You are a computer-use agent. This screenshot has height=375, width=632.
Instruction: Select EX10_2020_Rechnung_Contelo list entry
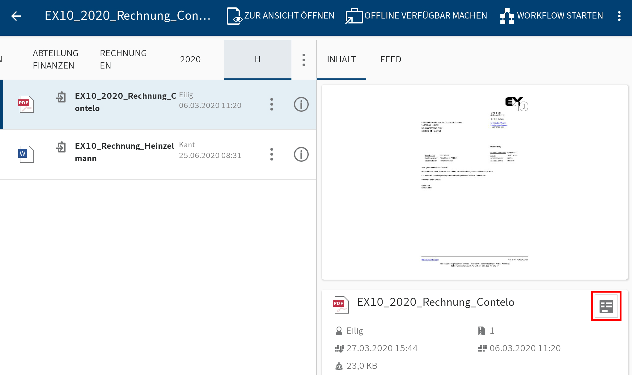pos(158,104)
